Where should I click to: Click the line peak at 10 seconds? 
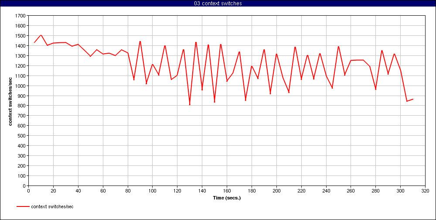point(41,35)
